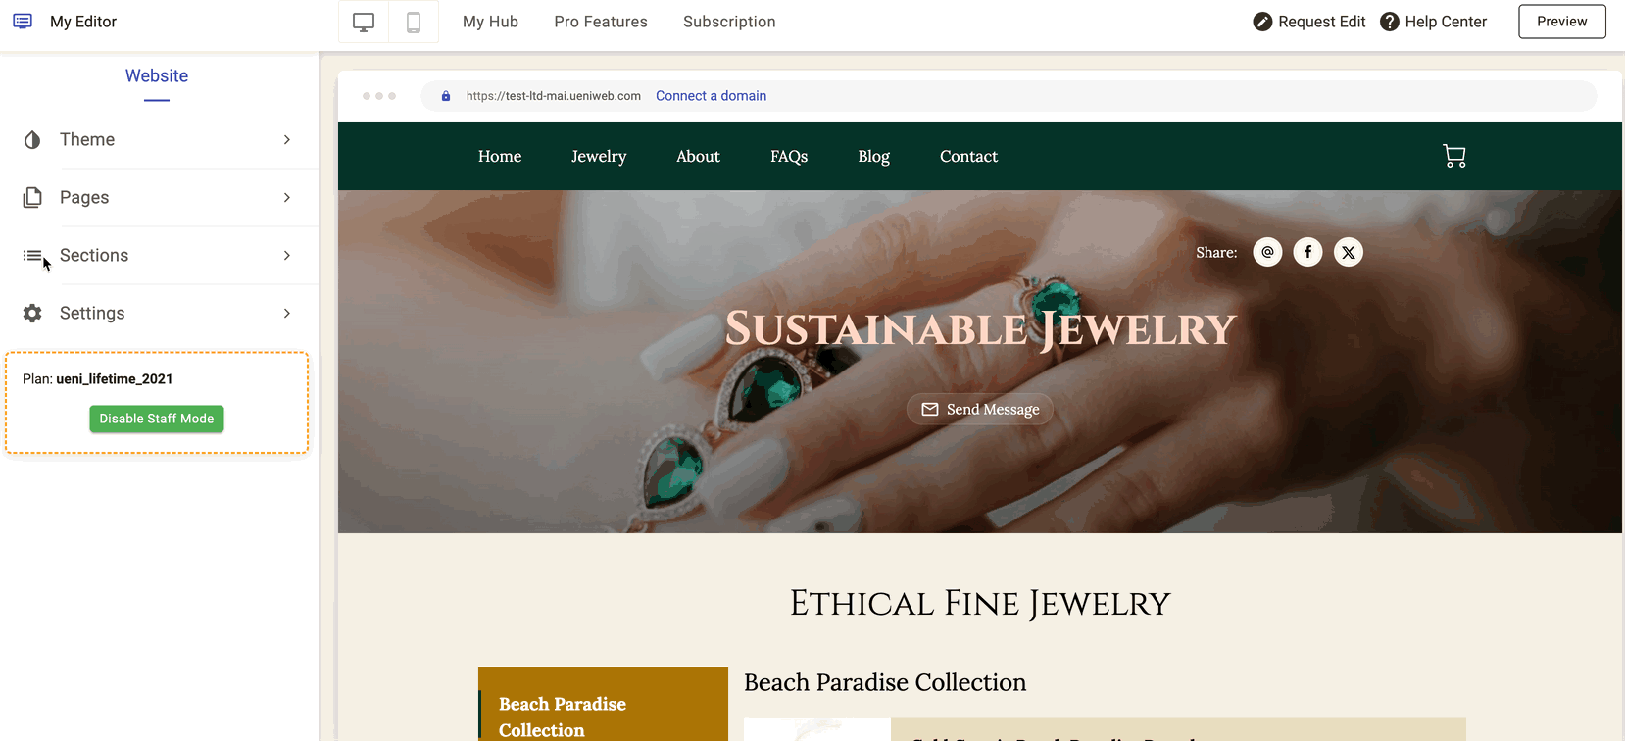Expand the Theme panel chevron

[x=286, y=140]
